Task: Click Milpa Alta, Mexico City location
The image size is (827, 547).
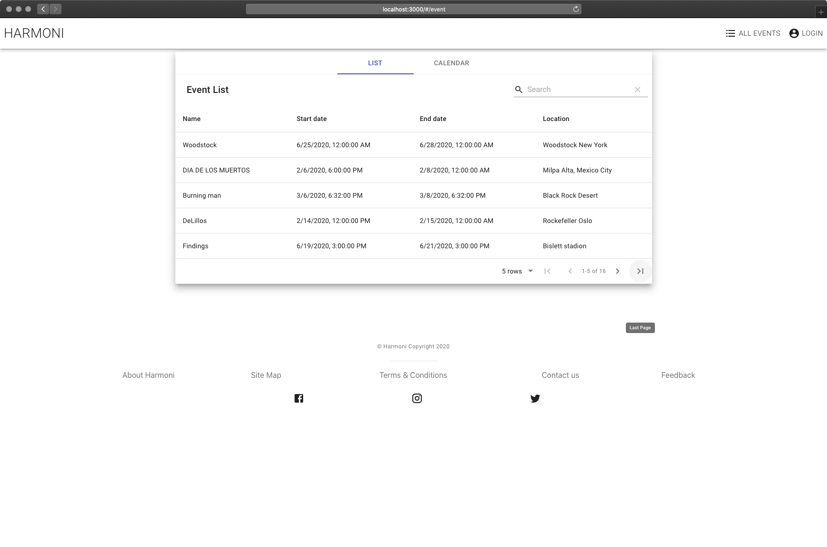Action: (x=577, y=171)
